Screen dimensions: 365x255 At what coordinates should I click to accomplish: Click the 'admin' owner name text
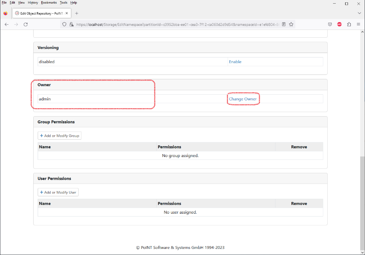(45, 99)
